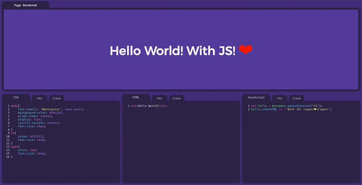Close the JavaScript panel

coord(297,98)
